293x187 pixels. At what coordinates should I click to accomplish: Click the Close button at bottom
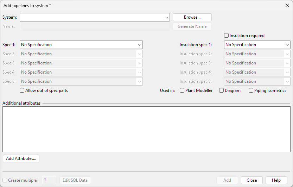[x=251, y=180]
